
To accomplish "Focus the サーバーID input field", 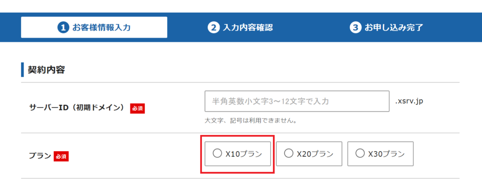I will (297, 101).
